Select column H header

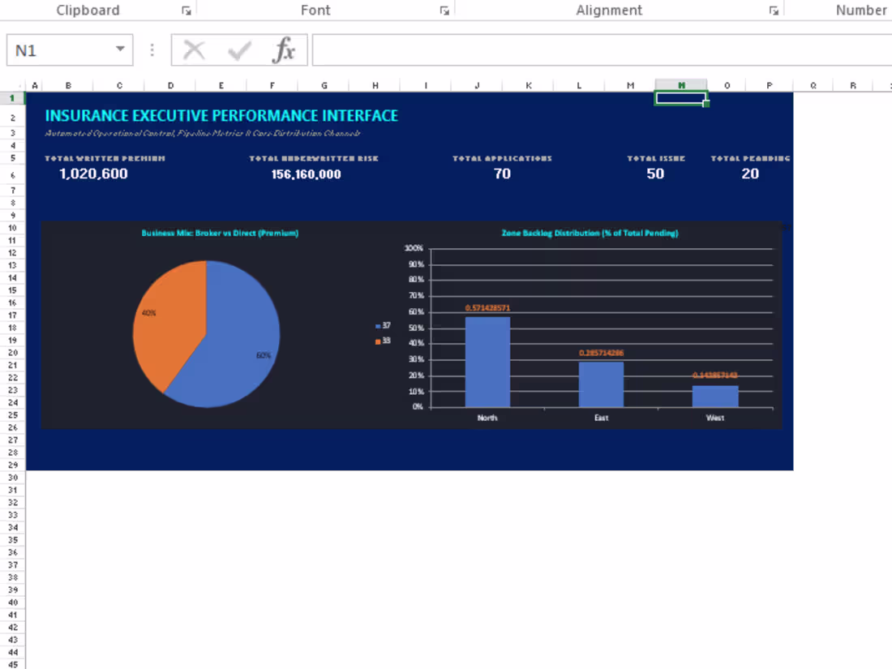click(375, 85)
